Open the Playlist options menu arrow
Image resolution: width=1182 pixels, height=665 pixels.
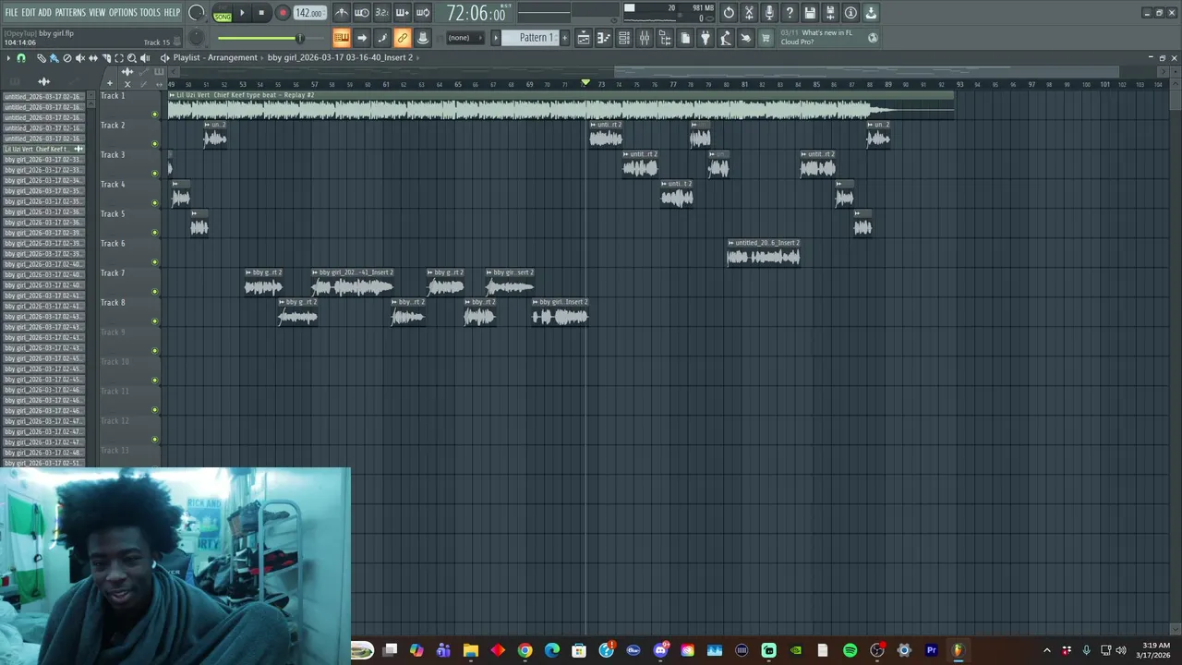8,57
